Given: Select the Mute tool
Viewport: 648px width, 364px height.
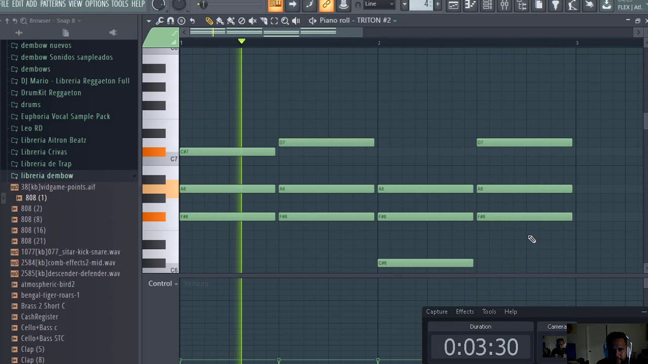Looking at the screenshot, I should click(252, 21).
